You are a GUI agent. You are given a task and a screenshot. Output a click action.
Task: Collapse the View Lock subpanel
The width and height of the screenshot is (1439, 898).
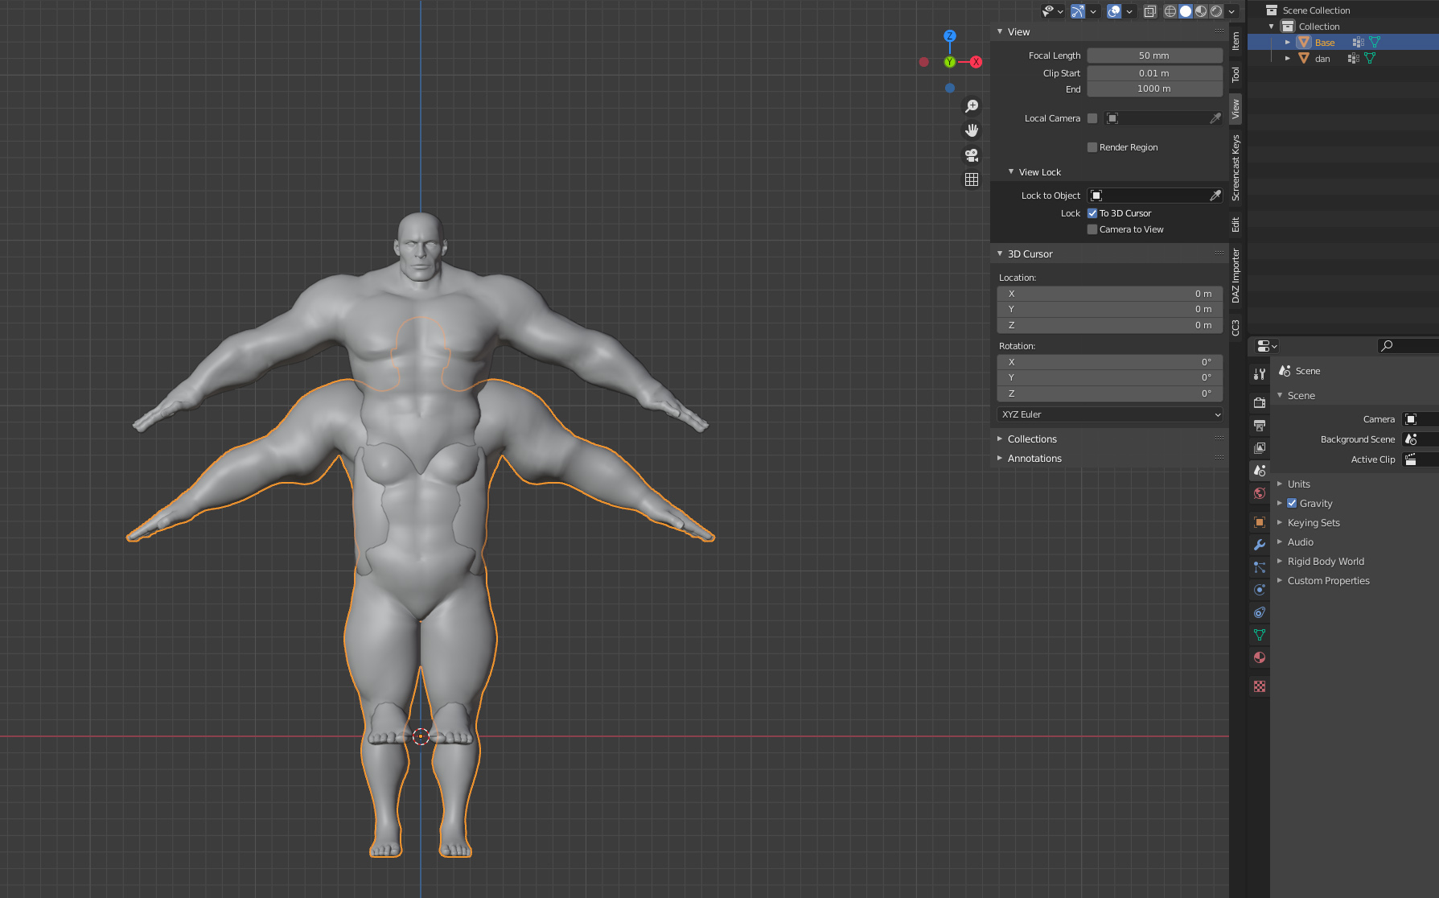pyautogui.click(x=1011, y=172)
